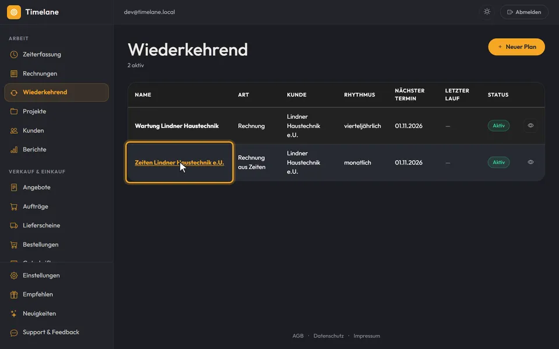Click the '2 aktiv' subtitle text
Image resolution: width=559 pixels, height=349 pixels.
[x=136, y=65]
